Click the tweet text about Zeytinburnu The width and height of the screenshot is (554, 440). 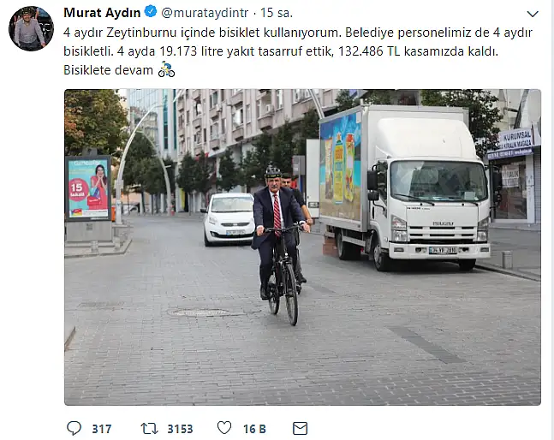point(298,51)
